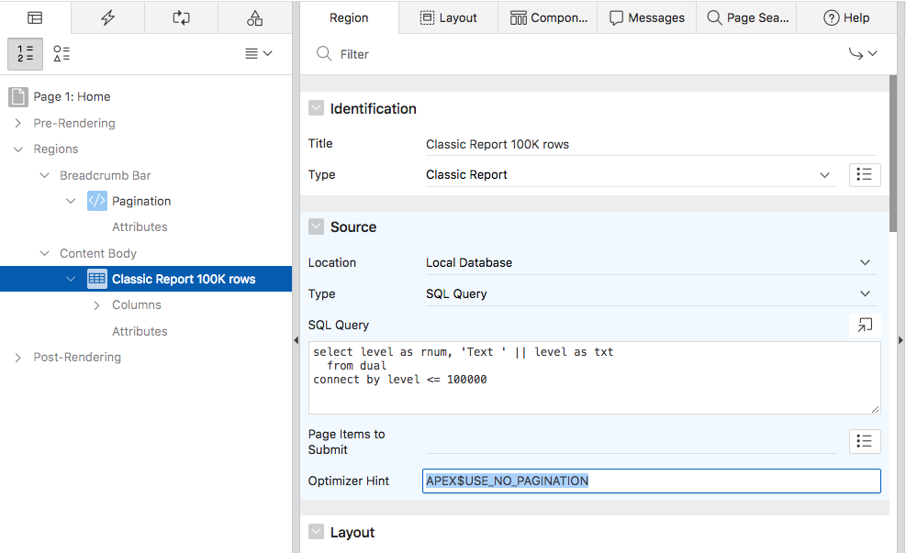
Task: Collapse the Identification section
Action: pos(316,108)
